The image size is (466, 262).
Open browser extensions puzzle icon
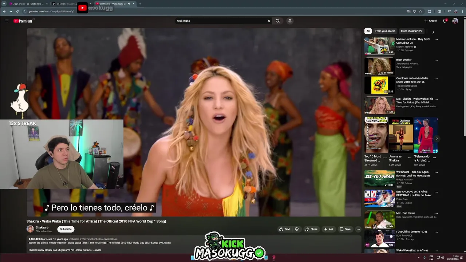pos(430,11)
